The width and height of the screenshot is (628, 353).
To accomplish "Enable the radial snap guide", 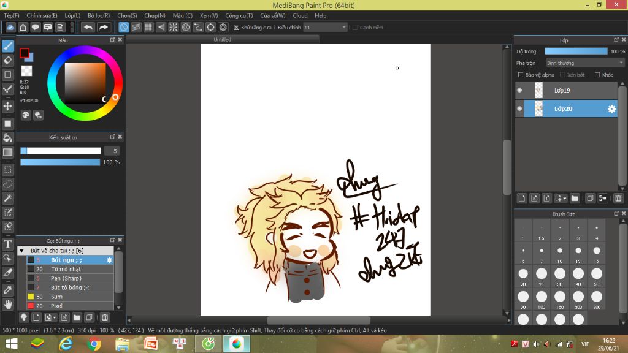I will point(174,27).
